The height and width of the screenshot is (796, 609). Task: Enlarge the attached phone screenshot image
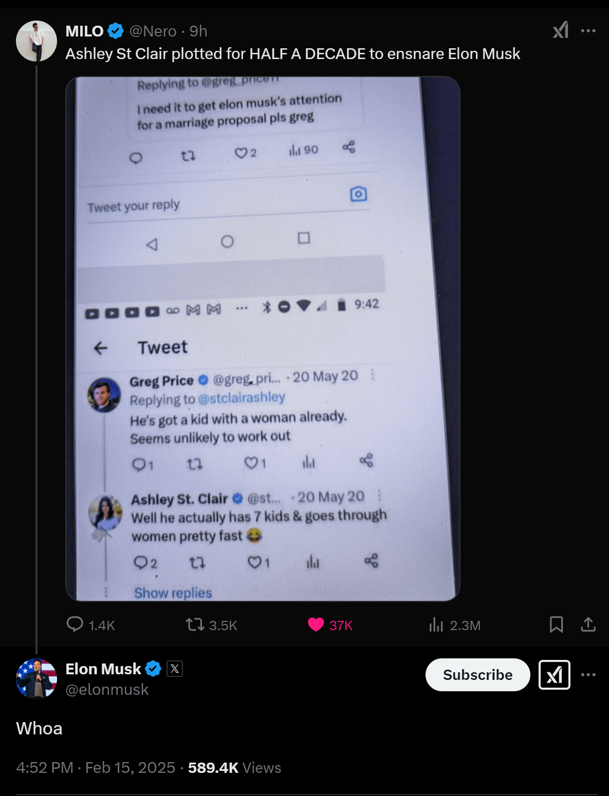click(x=263, y=339)
